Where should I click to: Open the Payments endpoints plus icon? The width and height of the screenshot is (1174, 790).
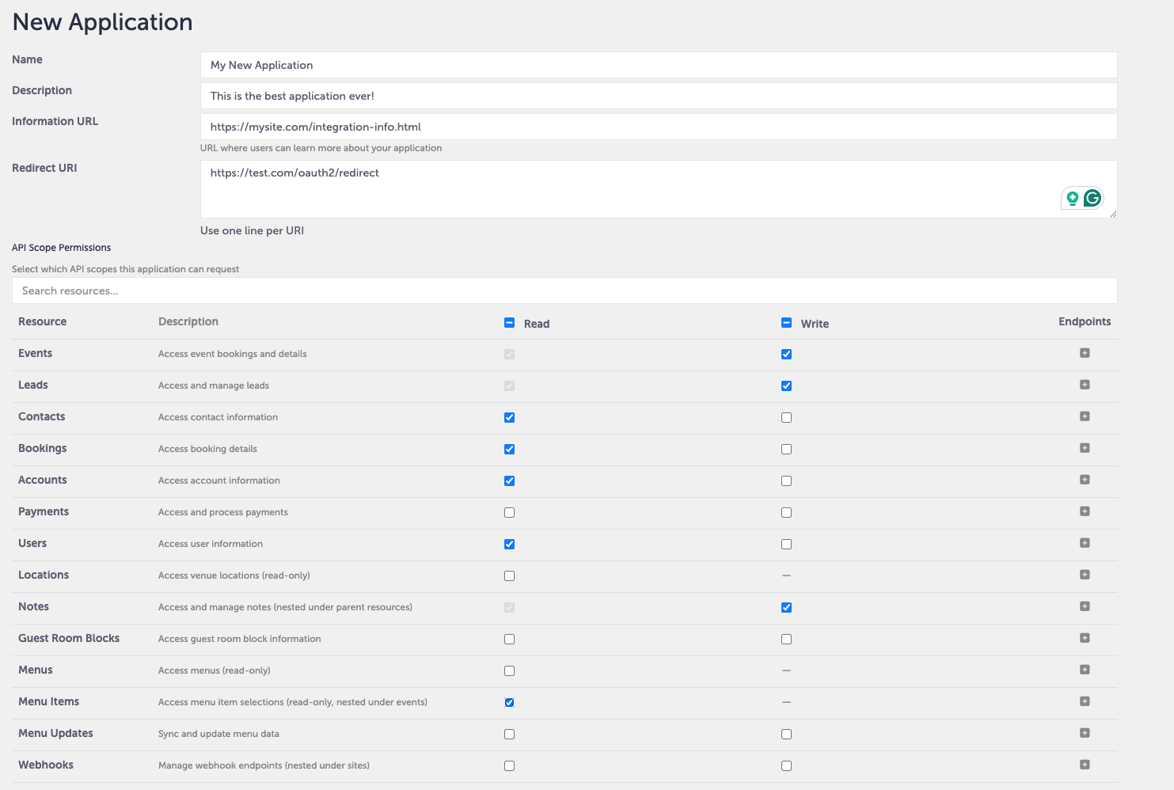click(1085, 511)
